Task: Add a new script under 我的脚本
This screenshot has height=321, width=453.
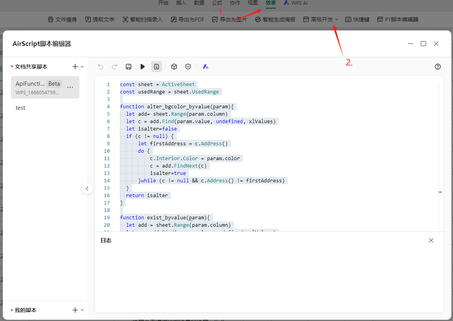Action: click(75, 310)
